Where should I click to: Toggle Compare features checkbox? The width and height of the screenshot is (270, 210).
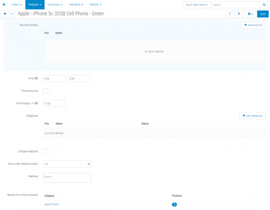[x=46, y=151]
